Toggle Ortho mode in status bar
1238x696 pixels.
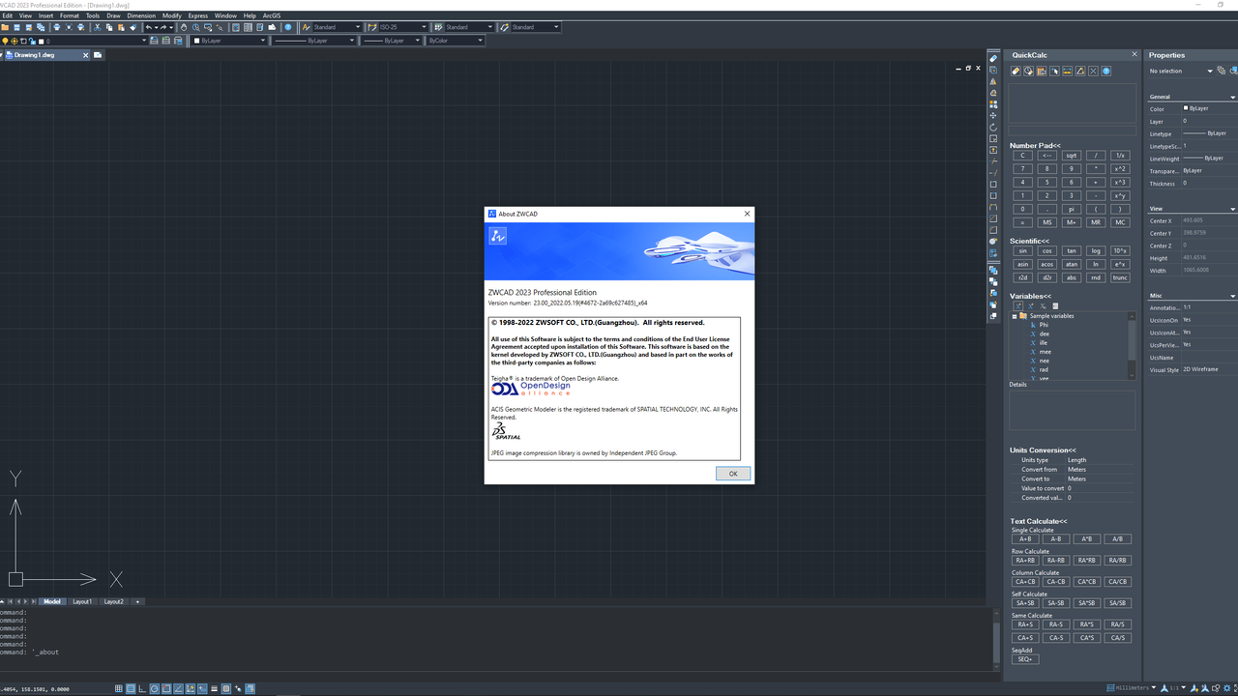(142, 688)
